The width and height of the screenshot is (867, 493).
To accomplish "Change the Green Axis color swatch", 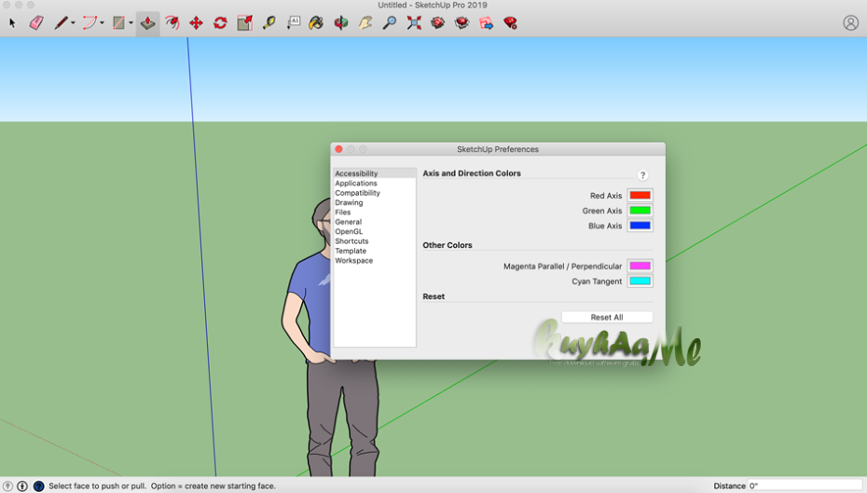I will pos(640,211).
